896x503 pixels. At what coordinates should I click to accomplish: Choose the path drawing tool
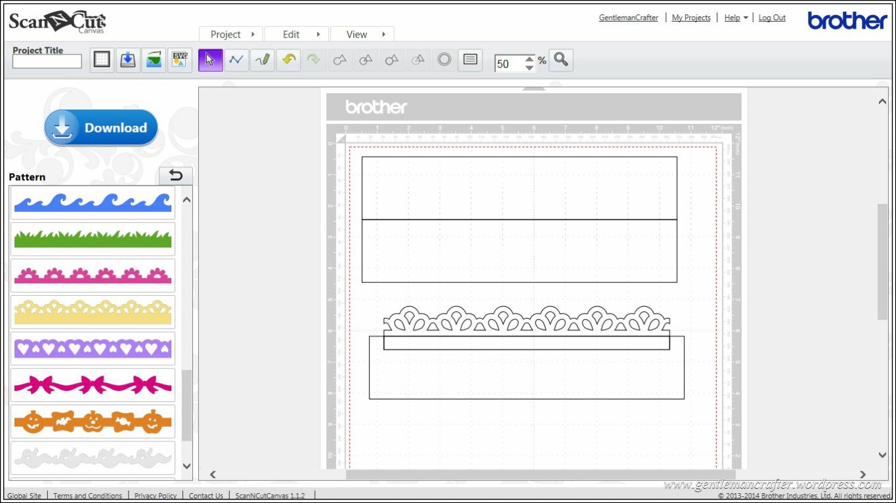point(236,60)
